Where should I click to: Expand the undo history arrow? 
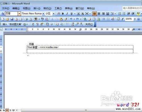click(74, 19)
